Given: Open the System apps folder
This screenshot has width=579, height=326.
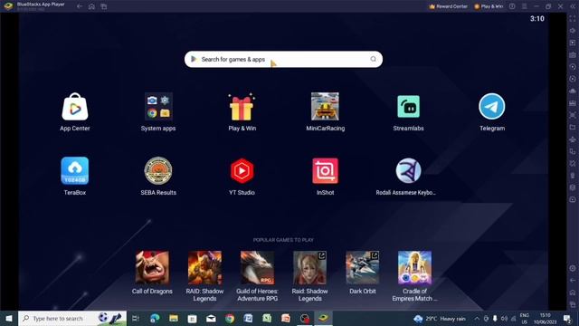Looking at the screenshot, I should pos(158,107).
